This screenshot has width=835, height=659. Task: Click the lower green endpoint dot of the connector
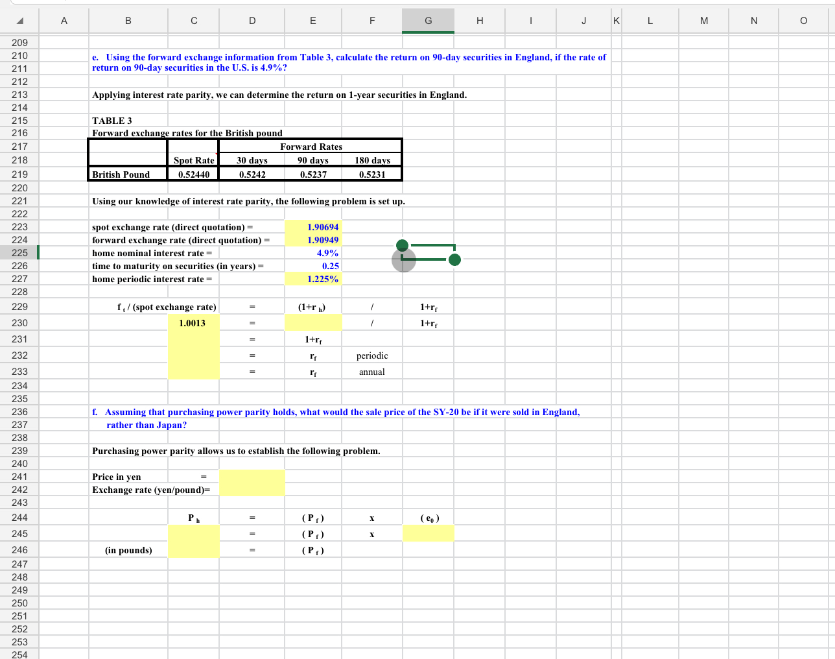(x=454, y=259)
